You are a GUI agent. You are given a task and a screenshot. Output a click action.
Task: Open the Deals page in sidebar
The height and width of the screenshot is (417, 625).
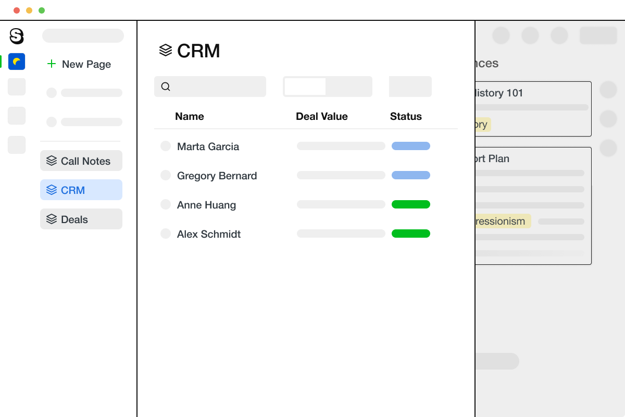point(74,219)
